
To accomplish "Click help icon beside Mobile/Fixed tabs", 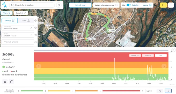I will [x=35, y=21].
